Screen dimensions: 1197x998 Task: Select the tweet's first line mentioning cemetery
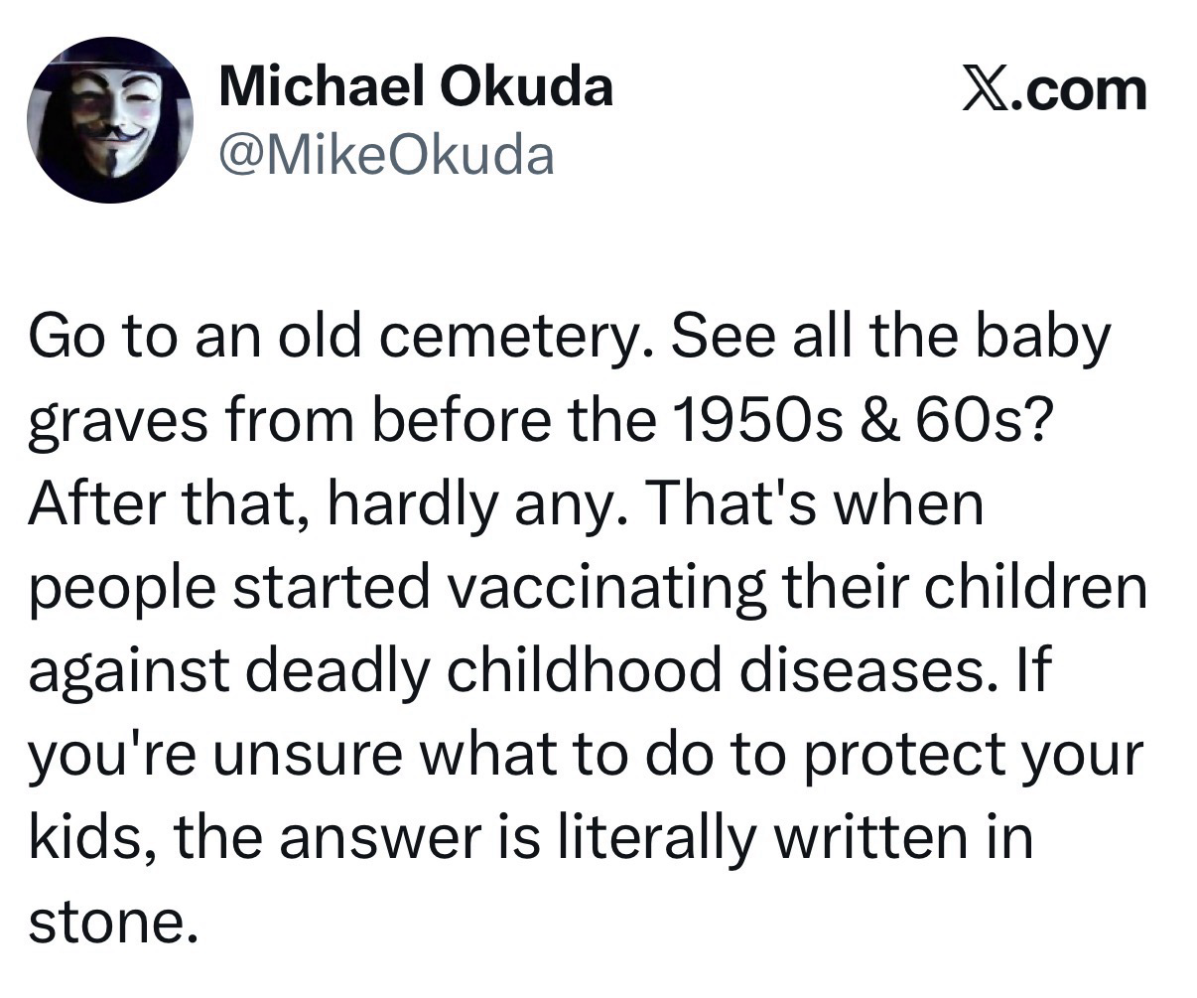tap(570, 336)
